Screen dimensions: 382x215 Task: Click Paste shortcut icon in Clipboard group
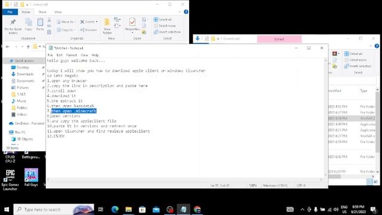pyautogui.click(x=49, y=32)
